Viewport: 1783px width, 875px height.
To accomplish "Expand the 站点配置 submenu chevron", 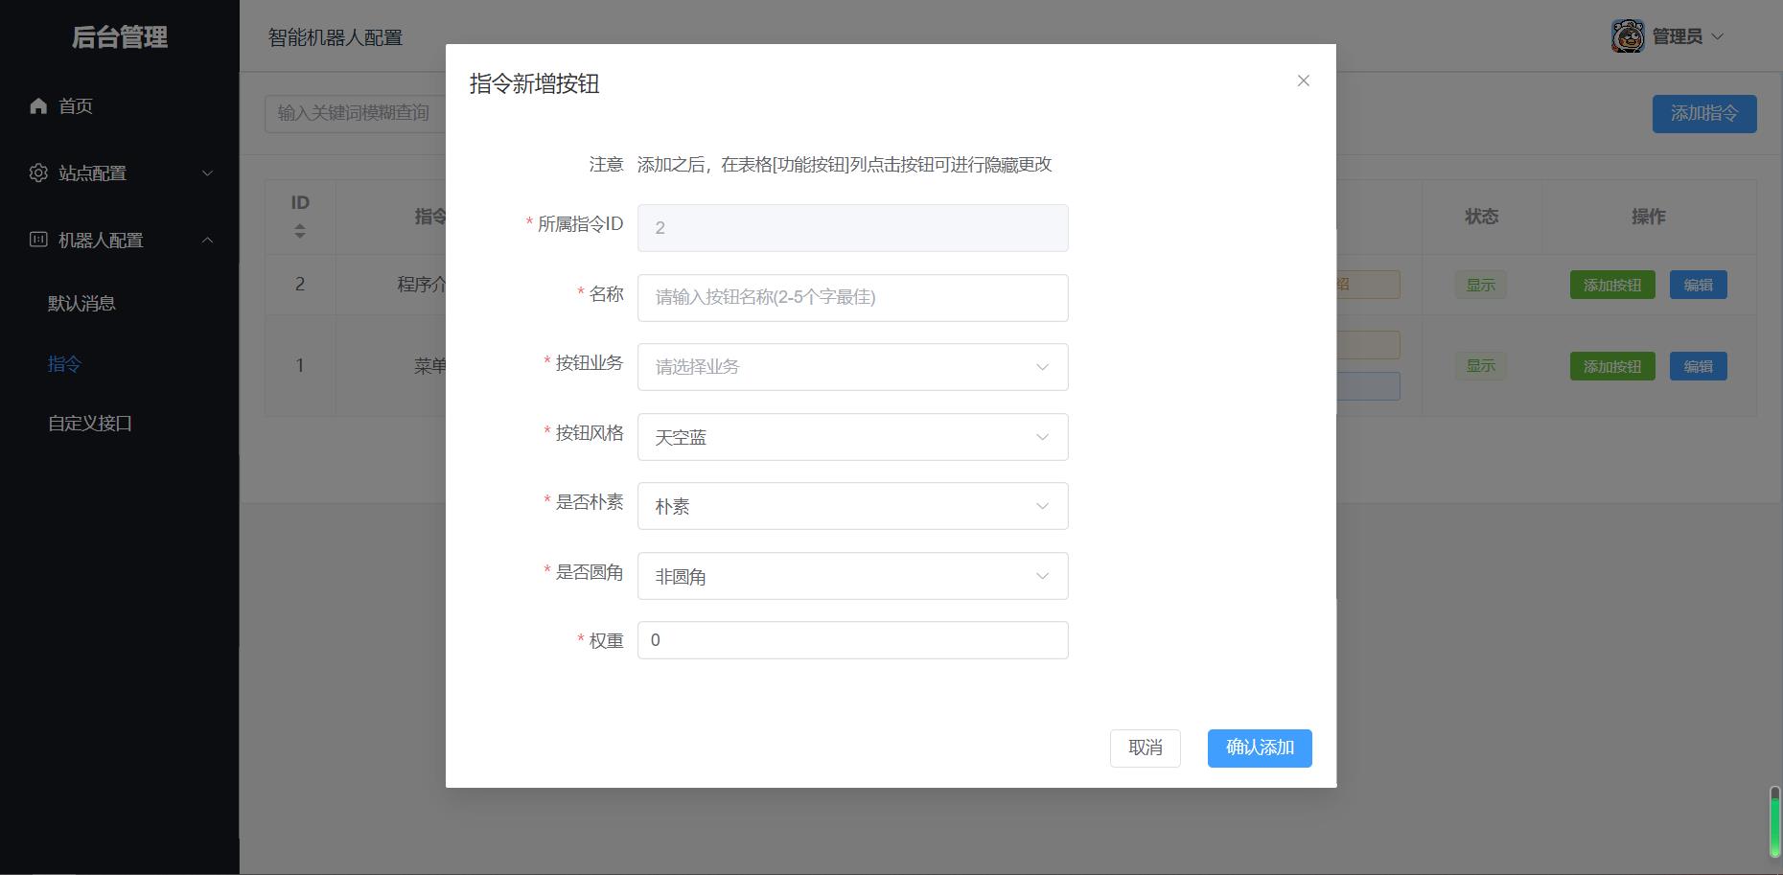I will click(x=207, y=173).
